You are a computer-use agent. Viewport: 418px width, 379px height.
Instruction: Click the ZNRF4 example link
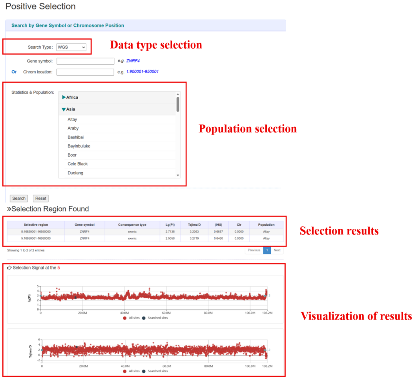tap(133, 61)
